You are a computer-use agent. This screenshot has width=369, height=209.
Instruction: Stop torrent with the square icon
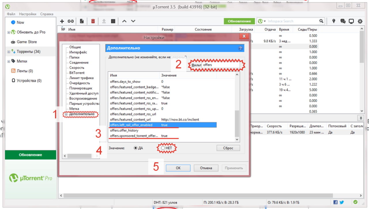click(x=113, y=21)
